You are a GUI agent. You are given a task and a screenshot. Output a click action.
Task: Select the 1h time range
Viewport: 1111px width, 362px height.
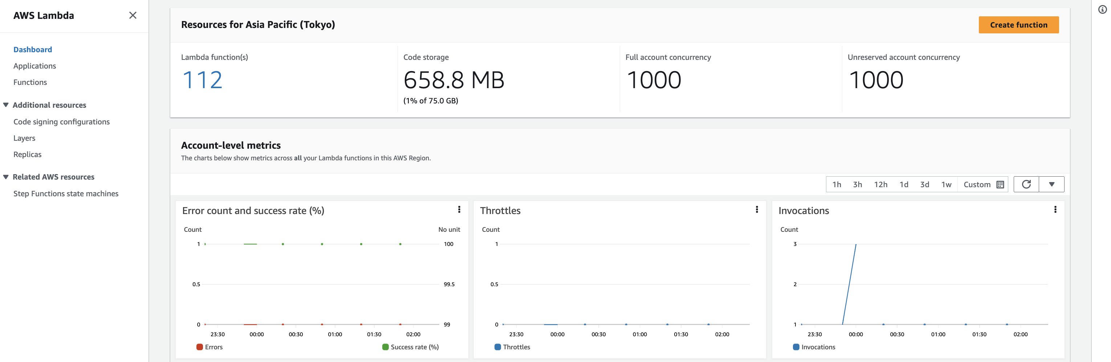837,185
